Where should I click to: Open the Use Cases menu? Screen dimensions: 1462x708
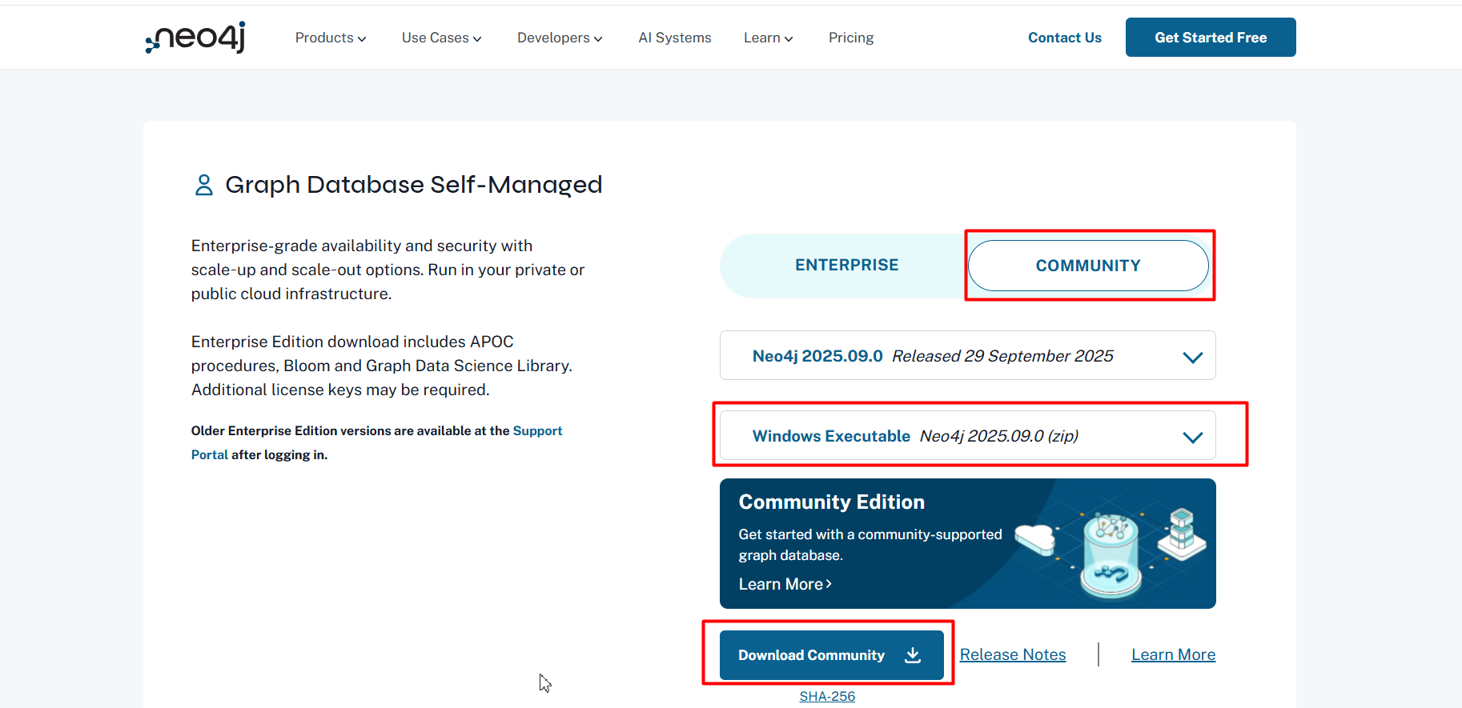click(x=441, y=38)
